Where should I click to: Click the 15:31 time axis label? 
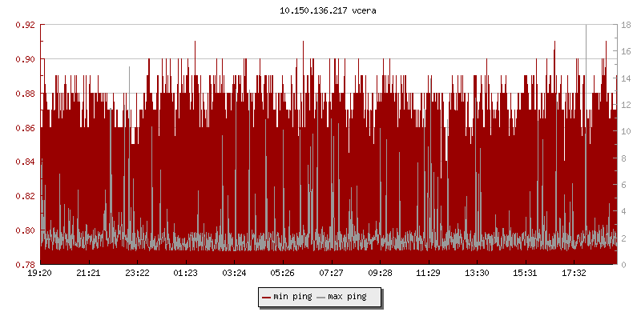525,274
